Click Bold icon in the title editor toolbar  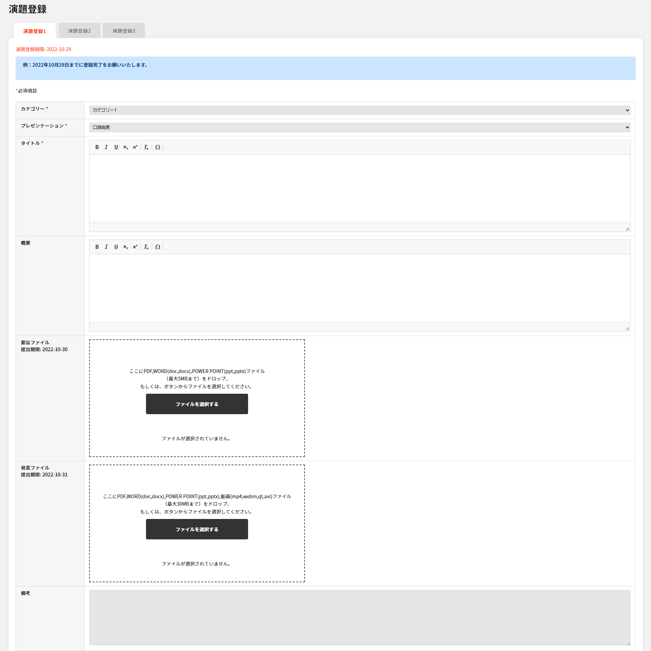point(97,147)
